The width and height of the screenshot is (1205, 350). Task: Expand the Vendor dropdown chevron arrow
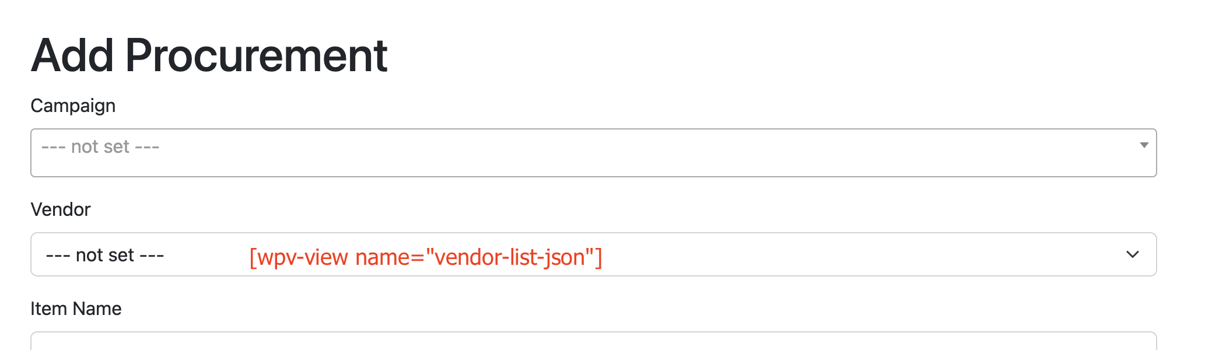[1132, 254]
